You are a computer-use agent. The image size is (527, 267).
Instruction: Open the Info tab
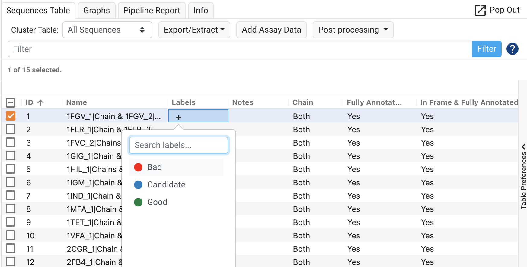pyautogui.click(x=201, y=11)
